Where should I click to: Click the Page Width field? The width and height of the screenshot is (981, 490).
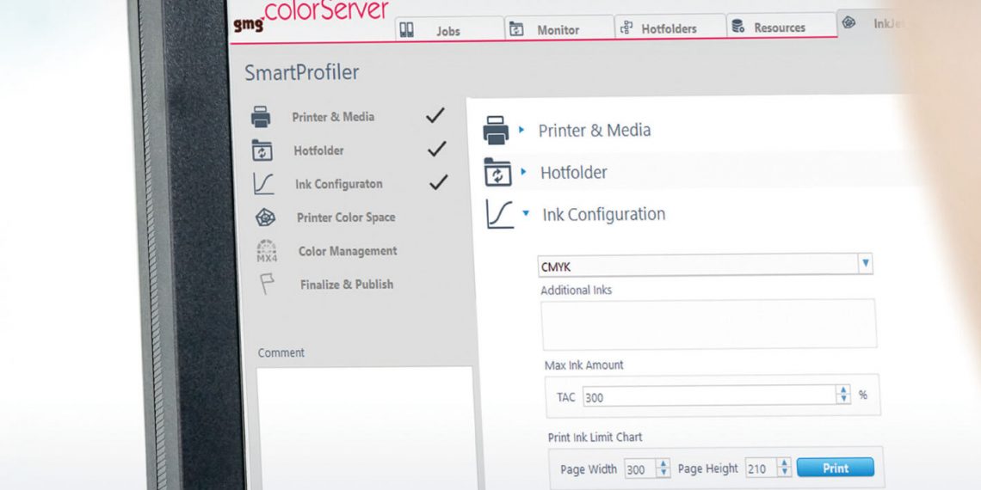click(x=639, y=469)
